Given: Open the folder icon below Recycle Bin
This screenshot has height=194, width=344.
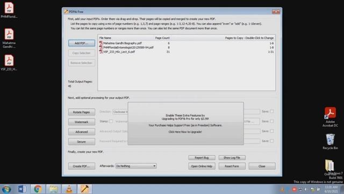Looking at the screenshot, I should pos(329,165).
